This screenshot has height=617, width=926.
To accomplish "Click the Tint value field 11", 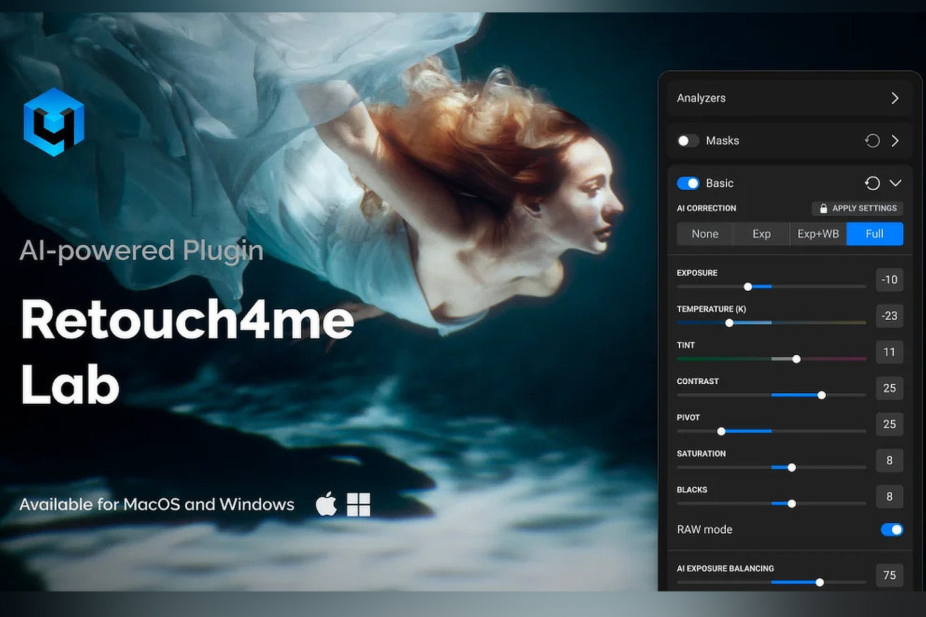I will (889, 352).
